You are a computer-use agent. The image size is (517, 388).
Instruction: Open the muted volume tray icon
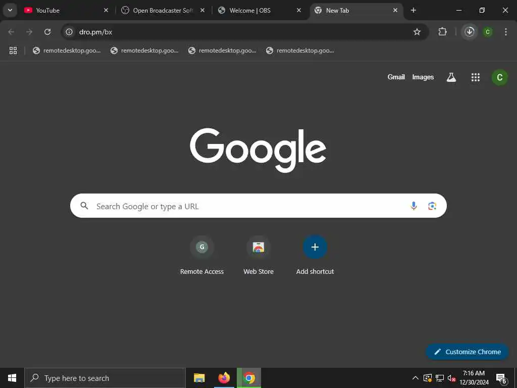coord(452,378)
